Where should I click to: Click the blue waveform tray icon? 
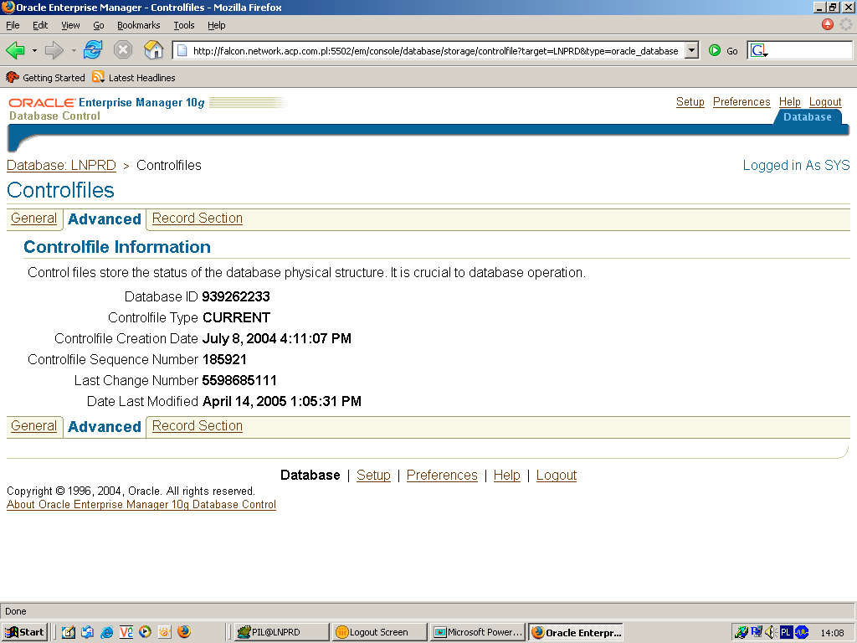click(x=802, y=633)
